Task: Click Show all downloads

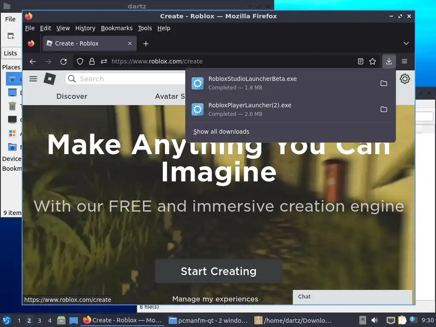Action: click(x=221, y=132)
